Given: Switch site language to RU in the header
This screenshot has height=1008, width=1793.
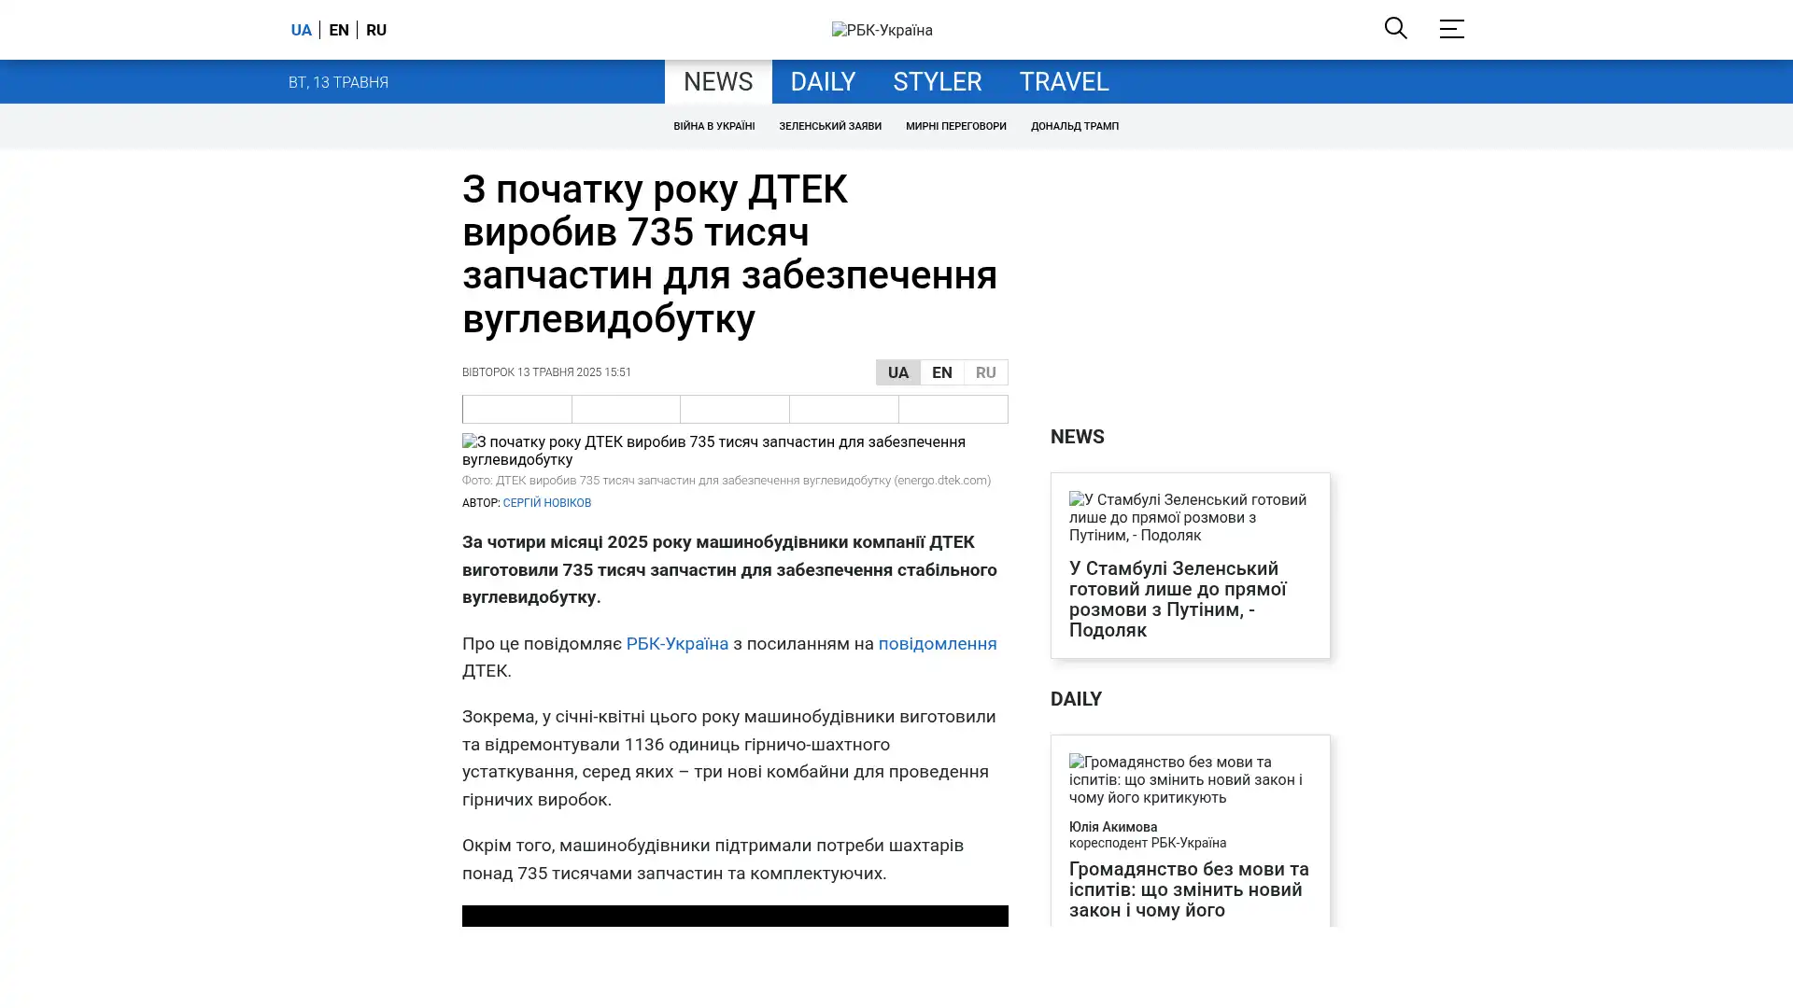Looking at the screenshot, I should point(376,30).
